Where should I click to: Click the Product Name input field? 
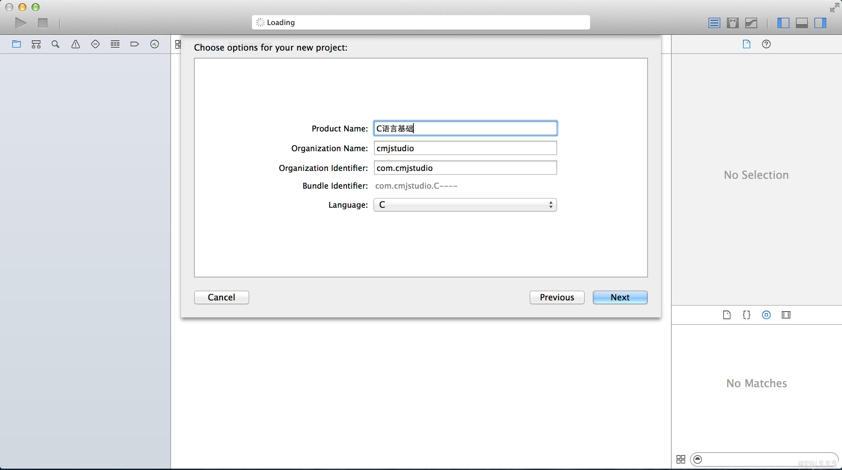click(x=465, y=128)
